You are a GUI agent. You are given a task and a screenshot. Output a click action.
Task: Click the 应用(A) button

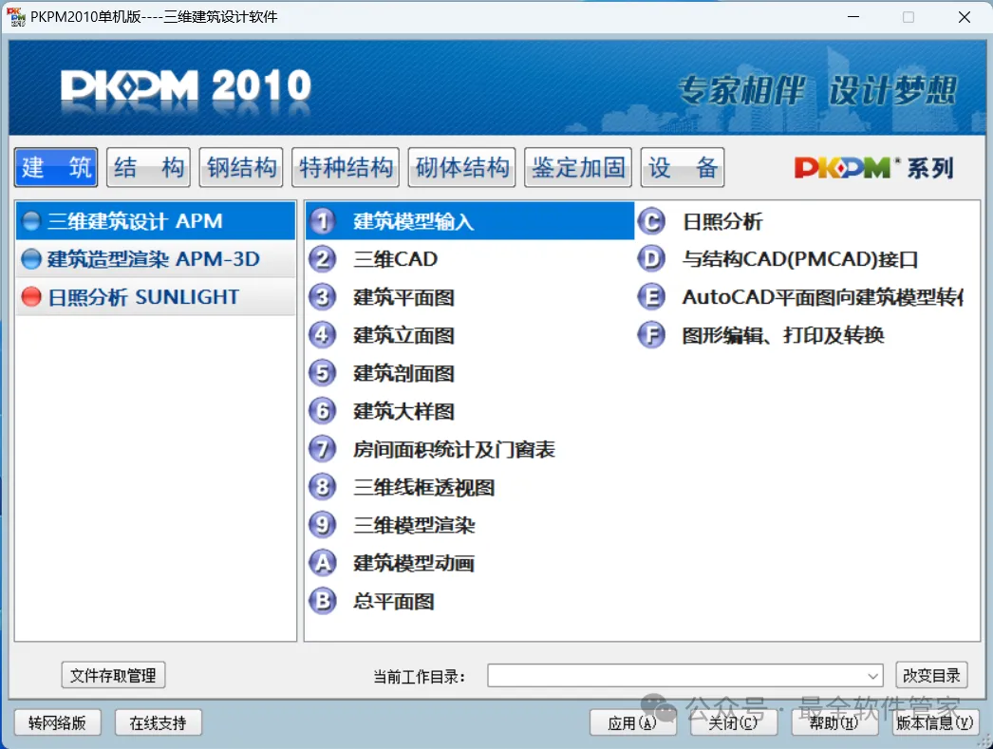pyautogui.click(x=632, y=722)
